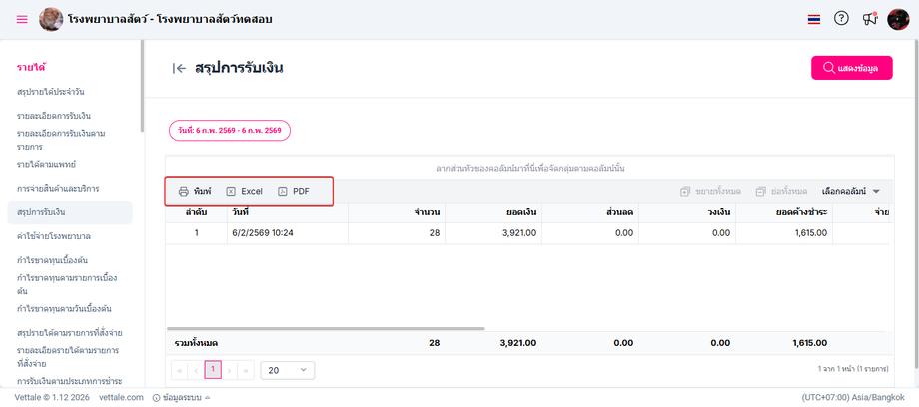
Task: Open the user profile avatar
Action: click(x=898, y=19)
